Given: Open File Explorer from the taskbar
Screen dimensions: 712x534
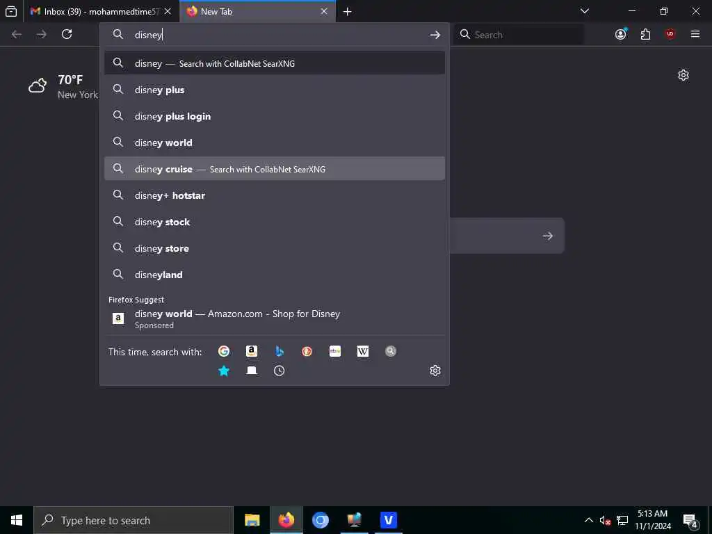Looking at the screenshot, I should click(x=252, y=520).
